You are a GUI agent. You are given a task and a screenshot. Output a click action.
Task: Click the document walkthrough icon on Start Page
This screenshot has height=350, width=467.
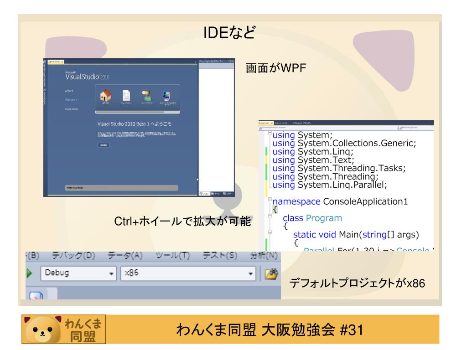click(126, 96)
